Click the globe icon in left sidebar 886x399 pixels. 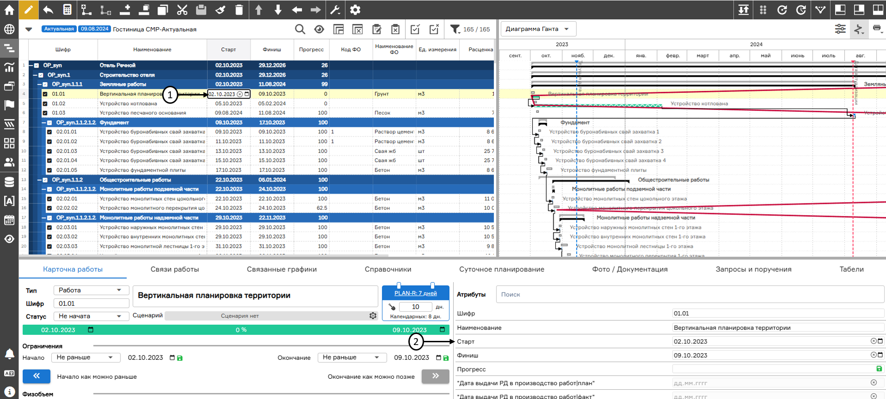9,29
